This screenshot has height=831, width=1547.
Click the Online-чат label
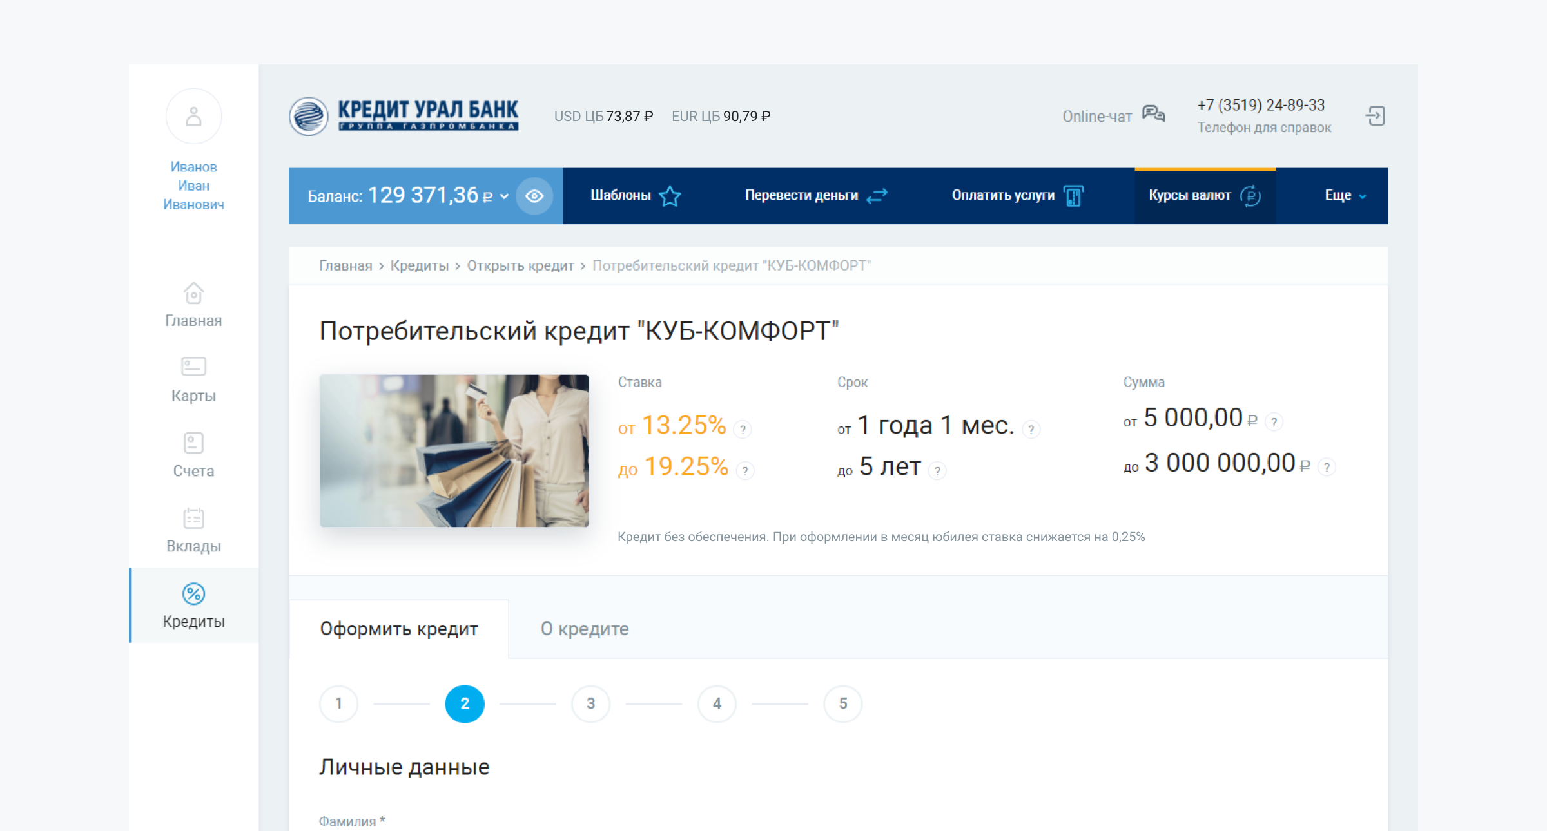pos(1097,117)
